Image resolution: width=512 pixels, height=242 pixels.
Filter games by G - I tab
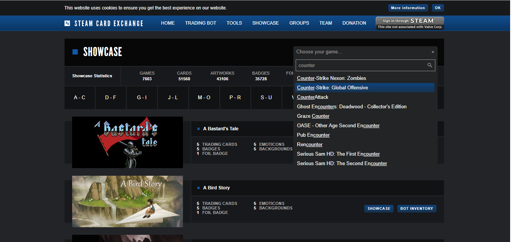click(142, 98)
